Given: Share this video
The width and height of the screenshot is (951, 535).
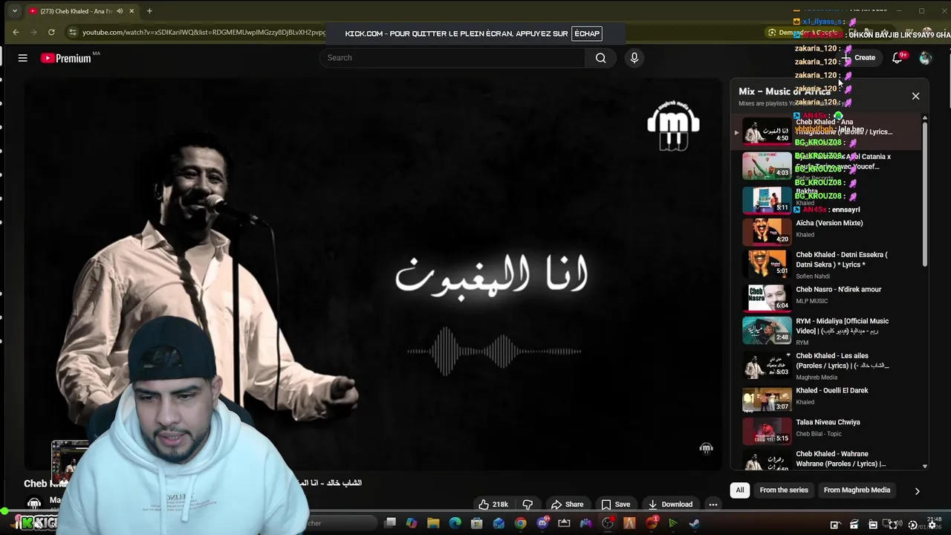Looking at the screenshot, I should (x=567, y=505).
